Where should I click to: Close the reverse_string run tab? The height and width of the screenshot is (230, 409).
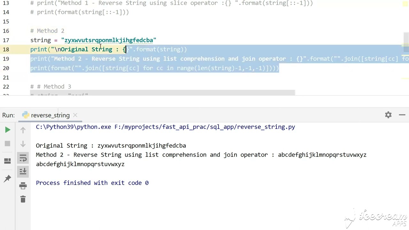75,115
